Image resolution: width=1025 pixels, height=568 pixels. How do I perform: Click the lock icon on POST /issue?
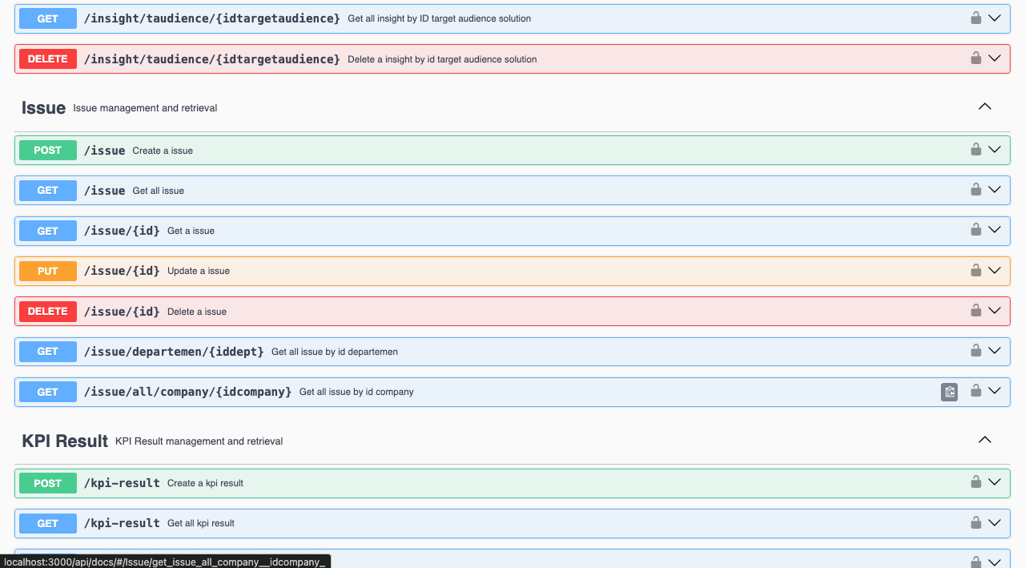[x=975, y=150]
